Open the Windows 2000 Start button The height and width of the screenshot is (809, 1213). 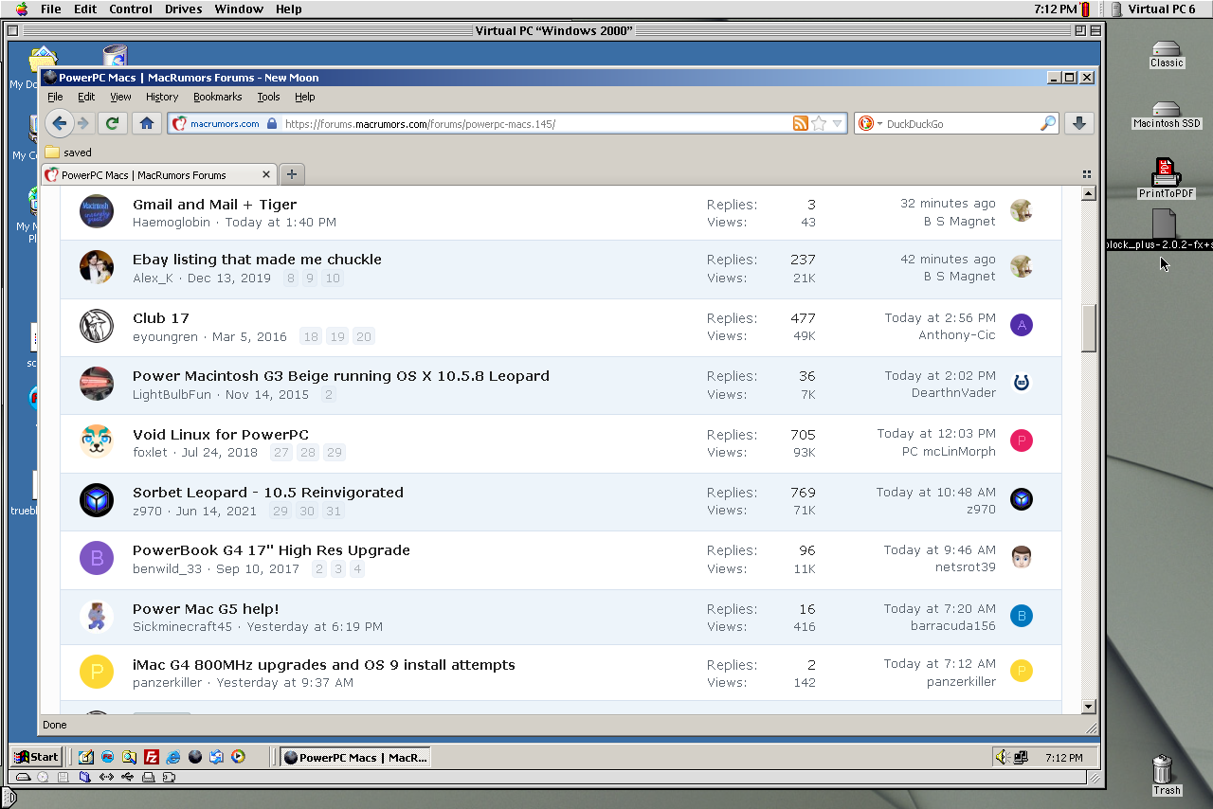pyautogui.click(x=37, y=757)
